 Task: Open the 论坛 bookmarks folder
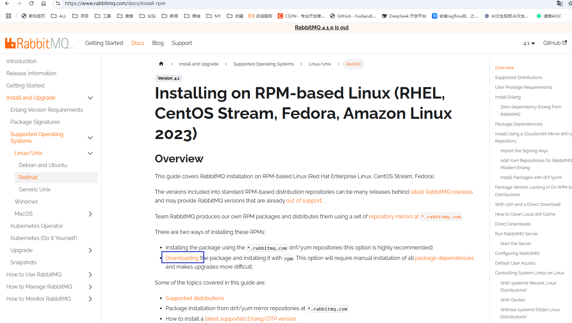pos(147,16)
